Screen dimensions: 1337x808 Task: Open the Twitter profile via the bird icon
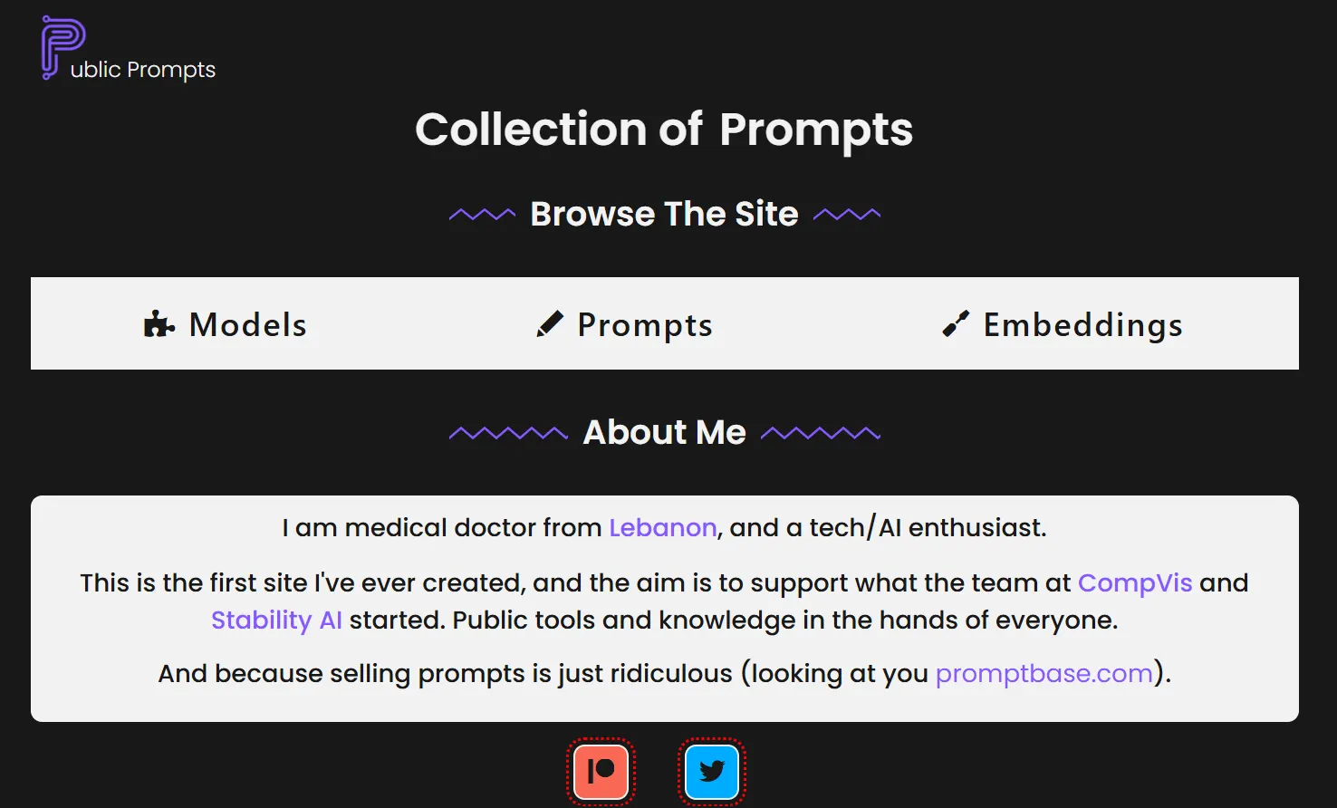point(711,771)
